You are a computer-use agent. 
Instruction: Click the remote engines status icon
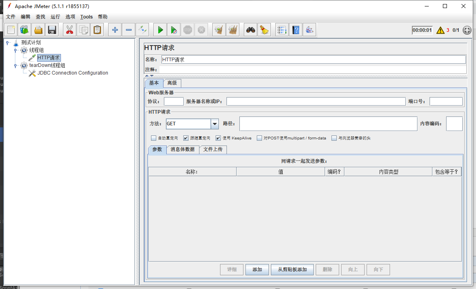467,30
